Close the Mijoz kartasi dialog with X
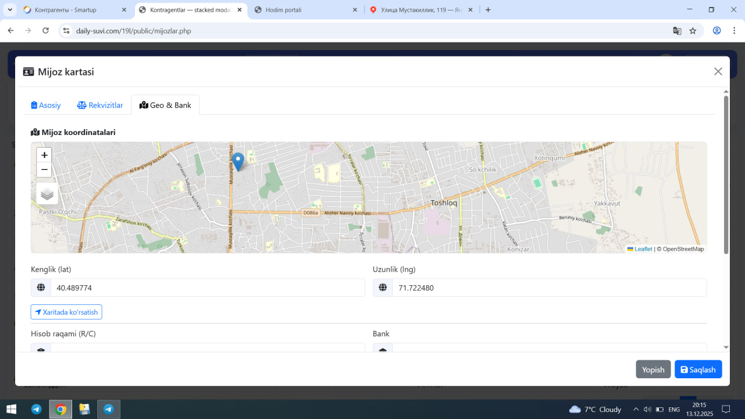The image size is (745, 419). click(x=718, y=72)
